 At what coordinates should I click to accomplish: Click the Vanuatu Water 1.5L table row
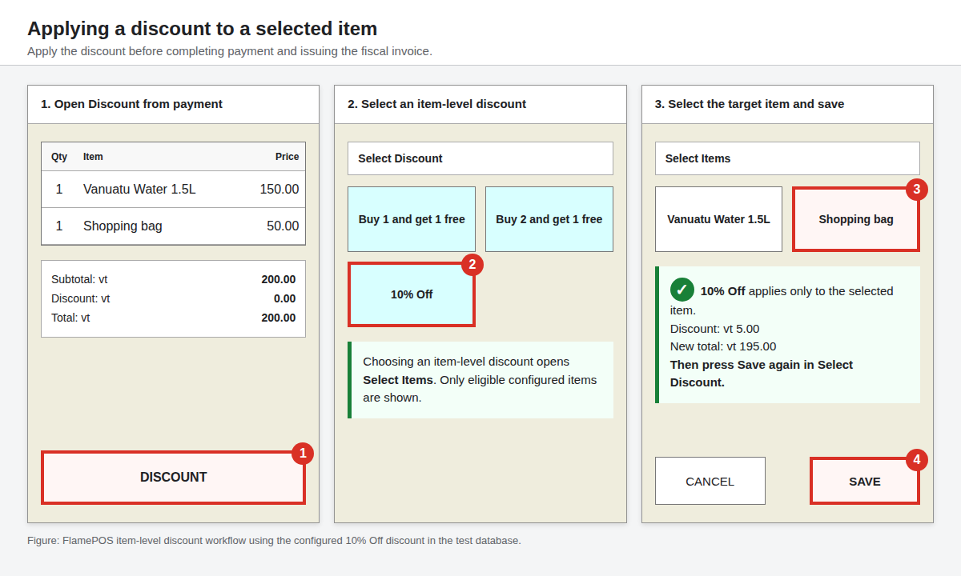tap(173, 190)
